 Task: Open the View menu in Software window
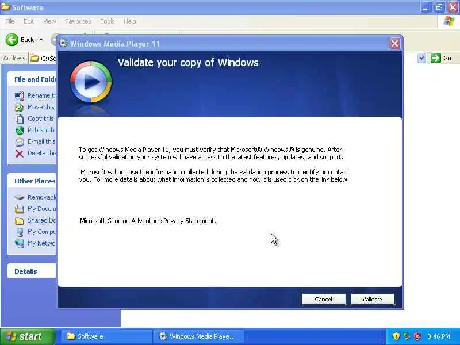tap(49, 21)
